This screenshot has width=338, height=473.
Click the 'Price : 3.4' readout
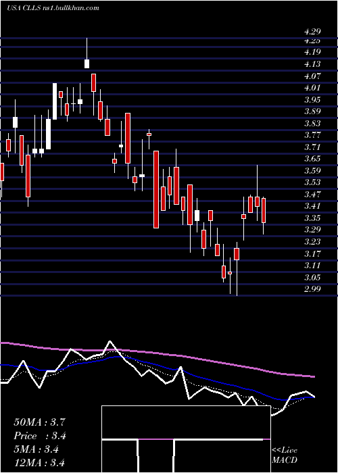pyautogui.click(x=40, y=436)
